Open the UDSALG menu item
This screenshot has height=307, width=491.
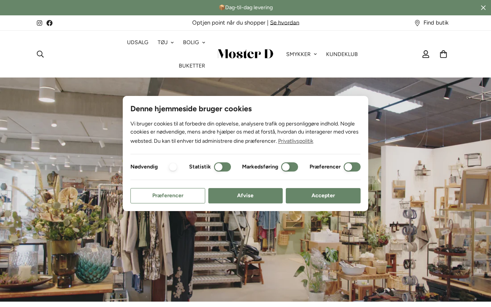(138, 42)
